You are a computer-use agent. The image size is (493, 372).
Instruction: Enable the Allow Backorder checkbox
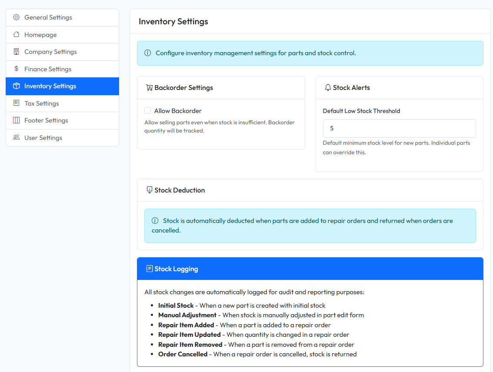147,110
